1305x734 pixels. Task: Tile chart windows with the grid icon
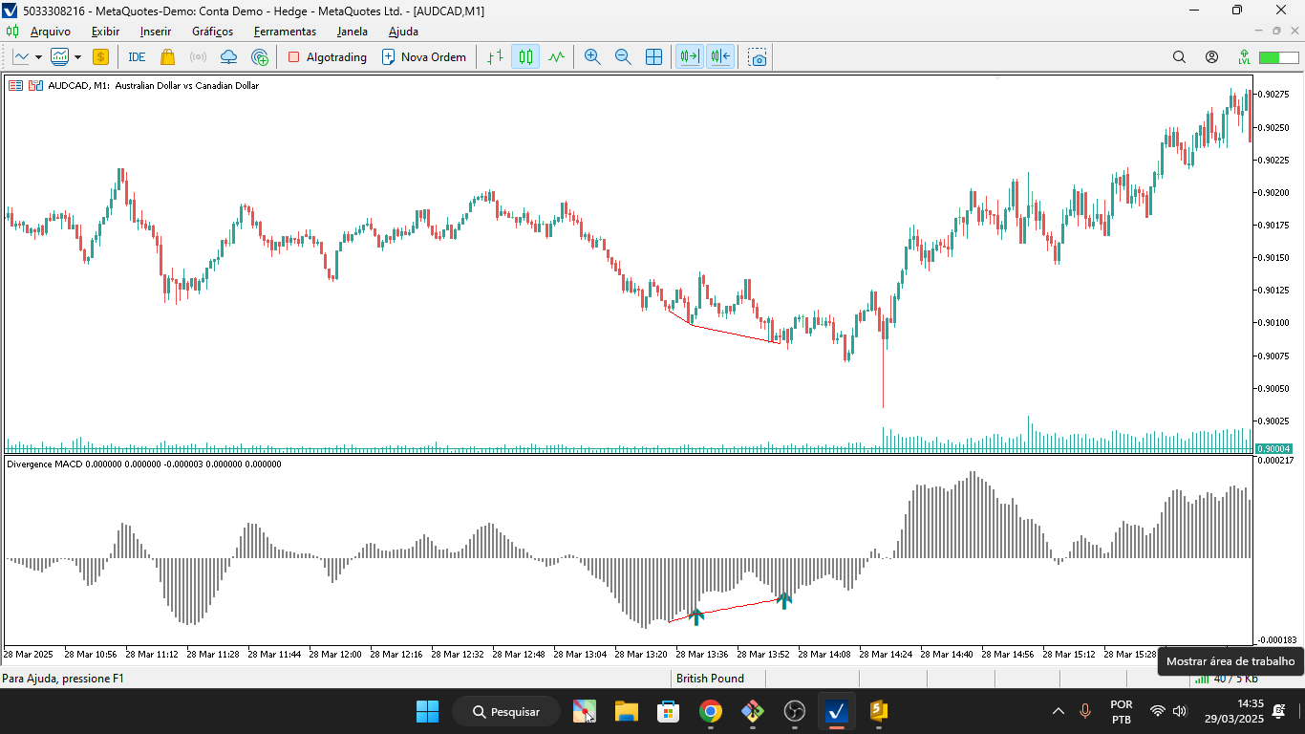click(653, 56)
